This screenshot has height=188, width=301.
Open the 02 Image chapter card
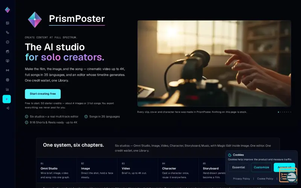97,170
